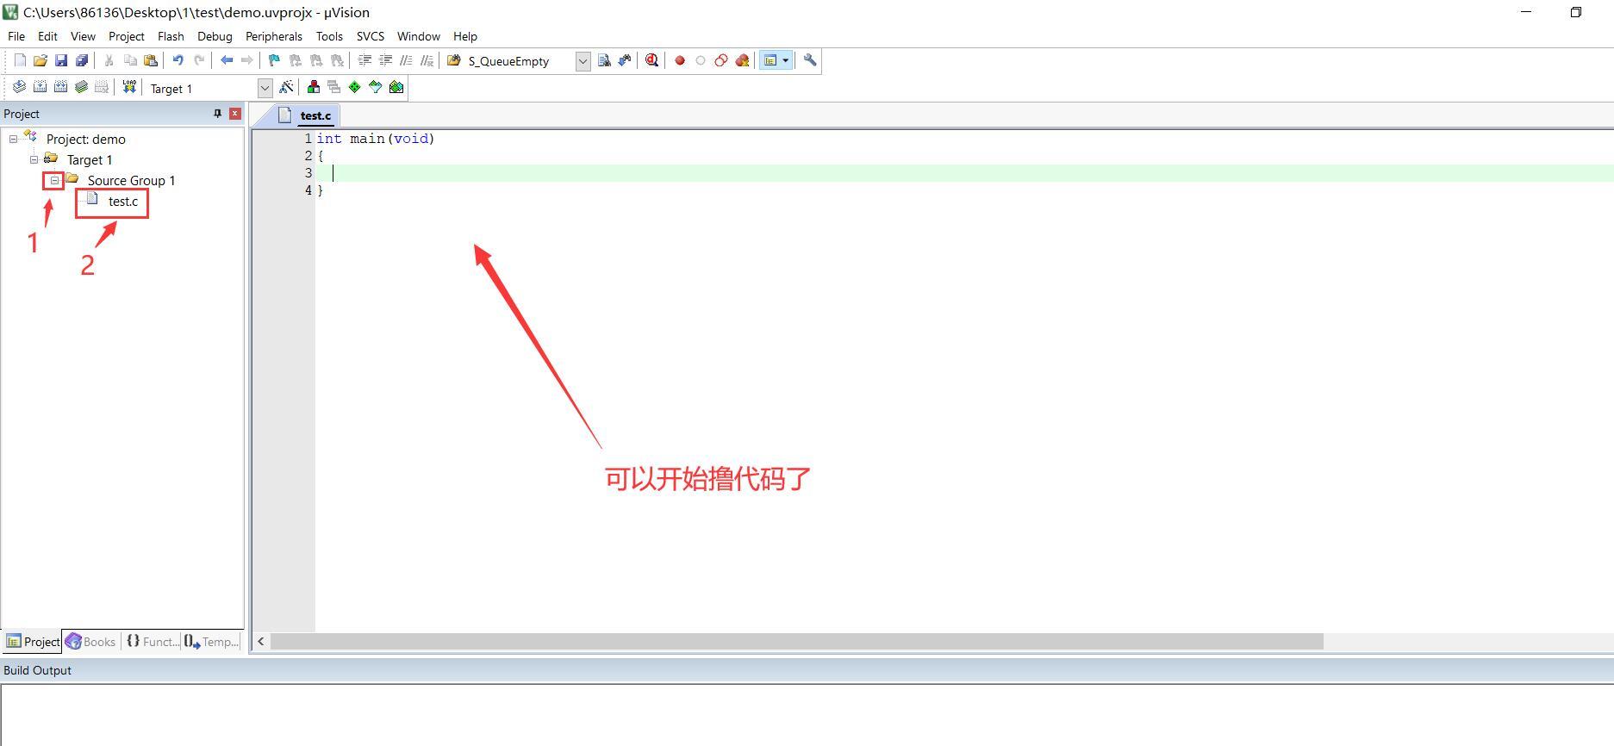Image resolution: width=1614 pixels, height=746 pixels.
Task: Toggle the project window layout button
Action: coord(770,60)
